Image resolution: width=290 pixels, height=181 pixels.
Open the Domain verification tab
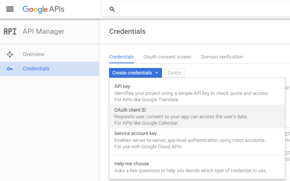point(222,57)
